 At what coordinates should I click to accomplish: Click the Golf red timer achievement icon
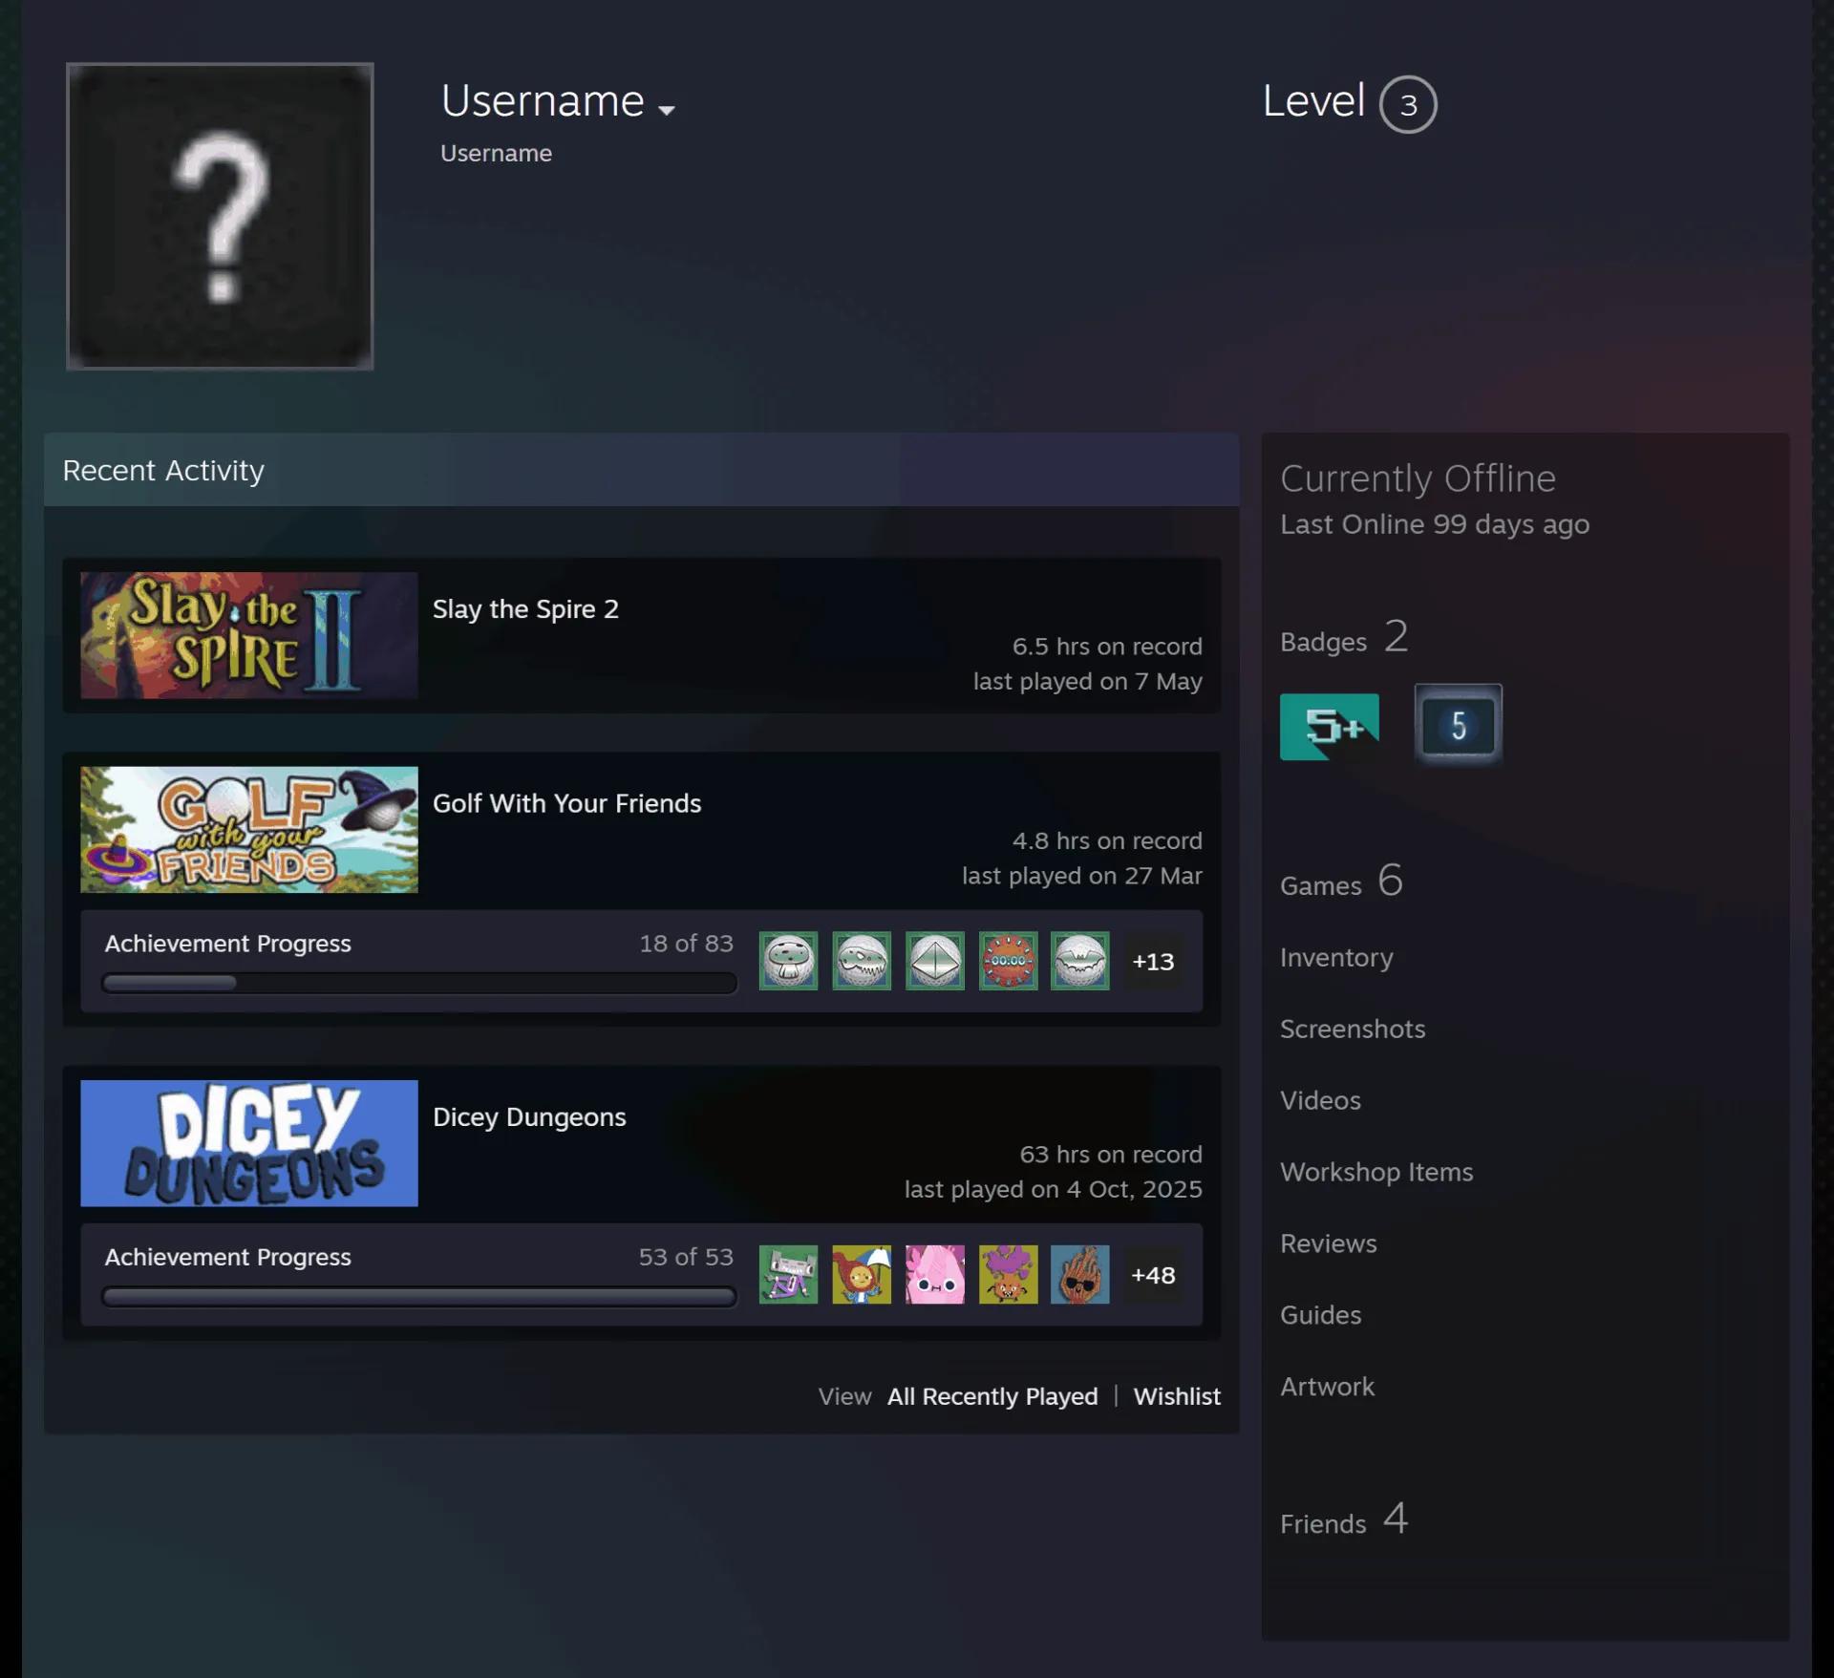1008,961
